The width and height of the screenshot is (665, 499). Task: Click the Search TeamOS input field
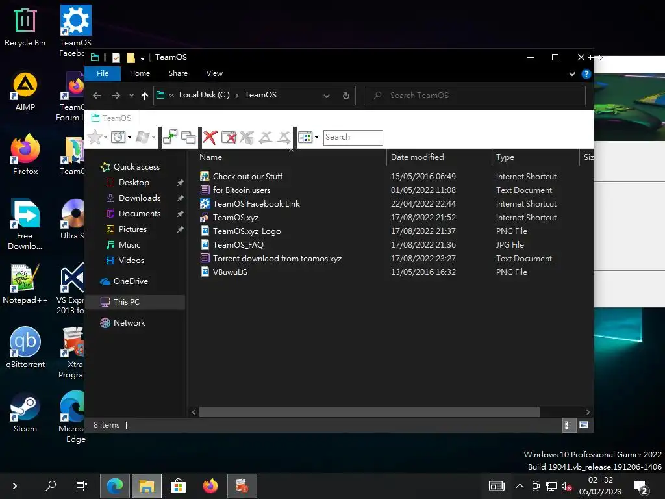point(475,96)
